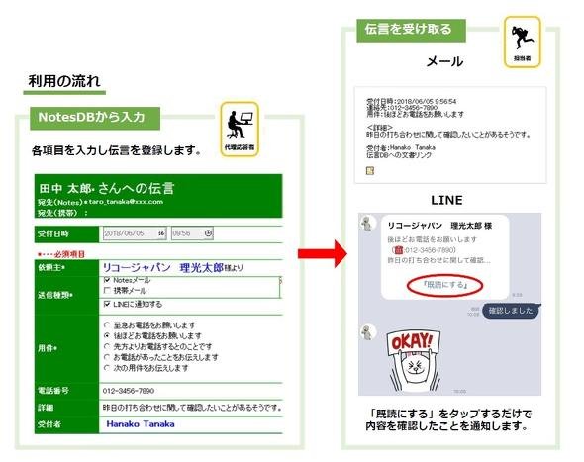Open the clock icon beside time 09:56
The width and height of the screenshot is (584, 462).
point(208,233)
